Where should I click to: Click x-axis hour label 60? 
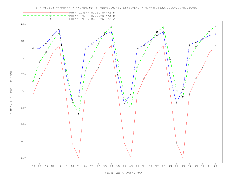coord(163,166)
